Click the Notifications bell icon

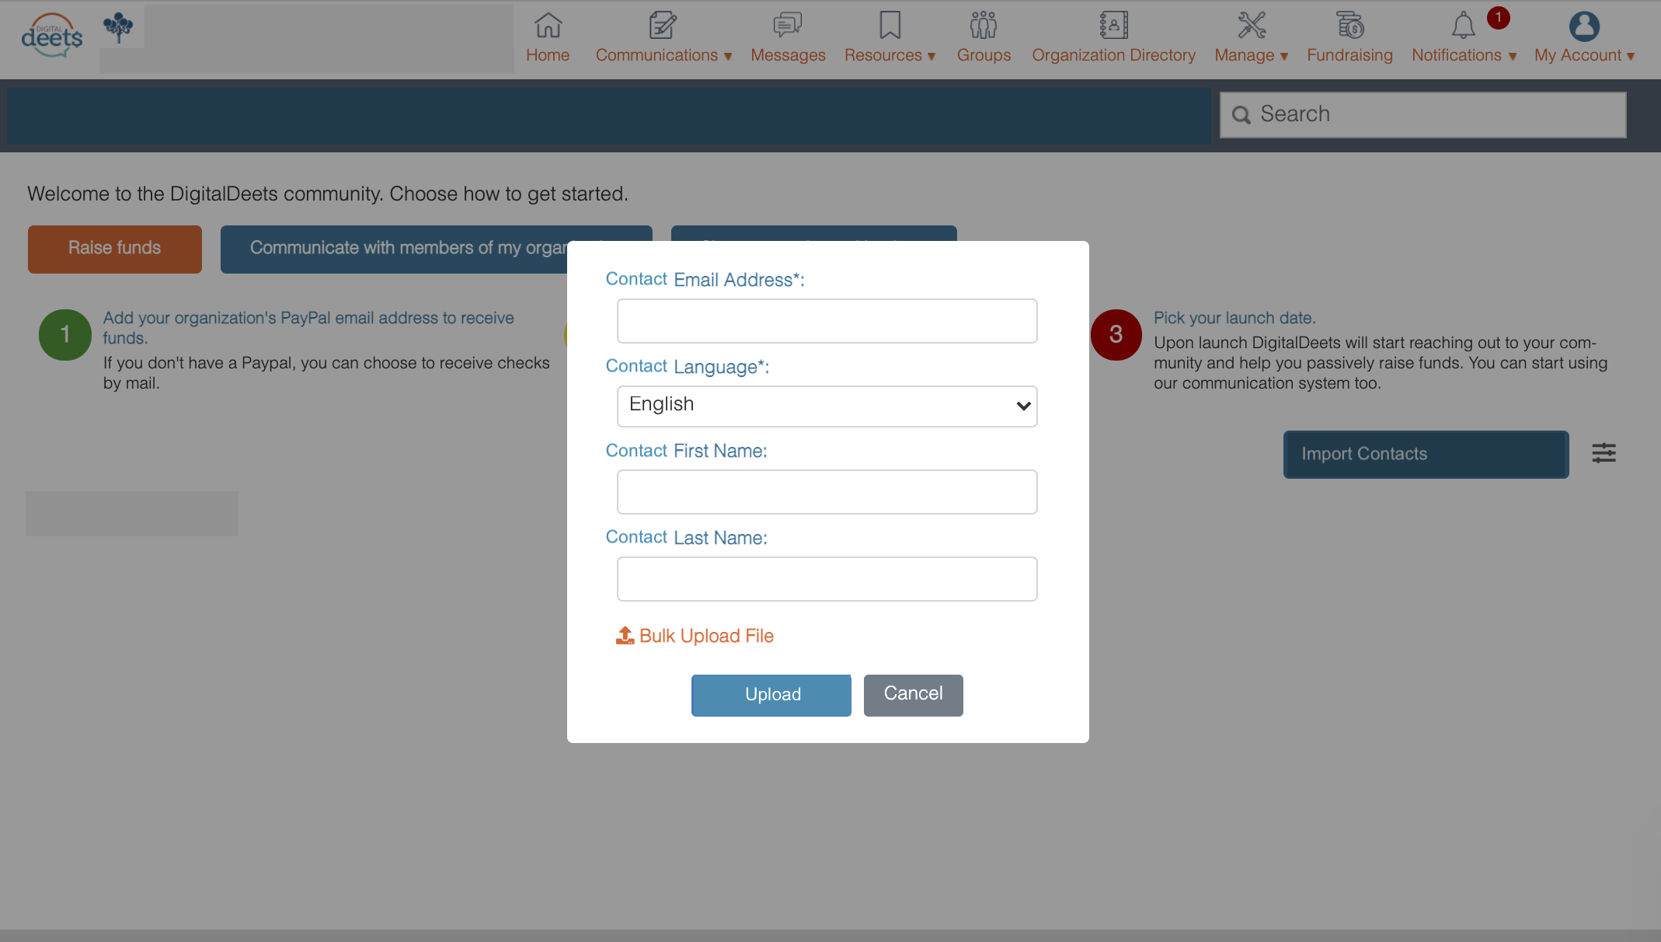click(x=1463, y=26)
